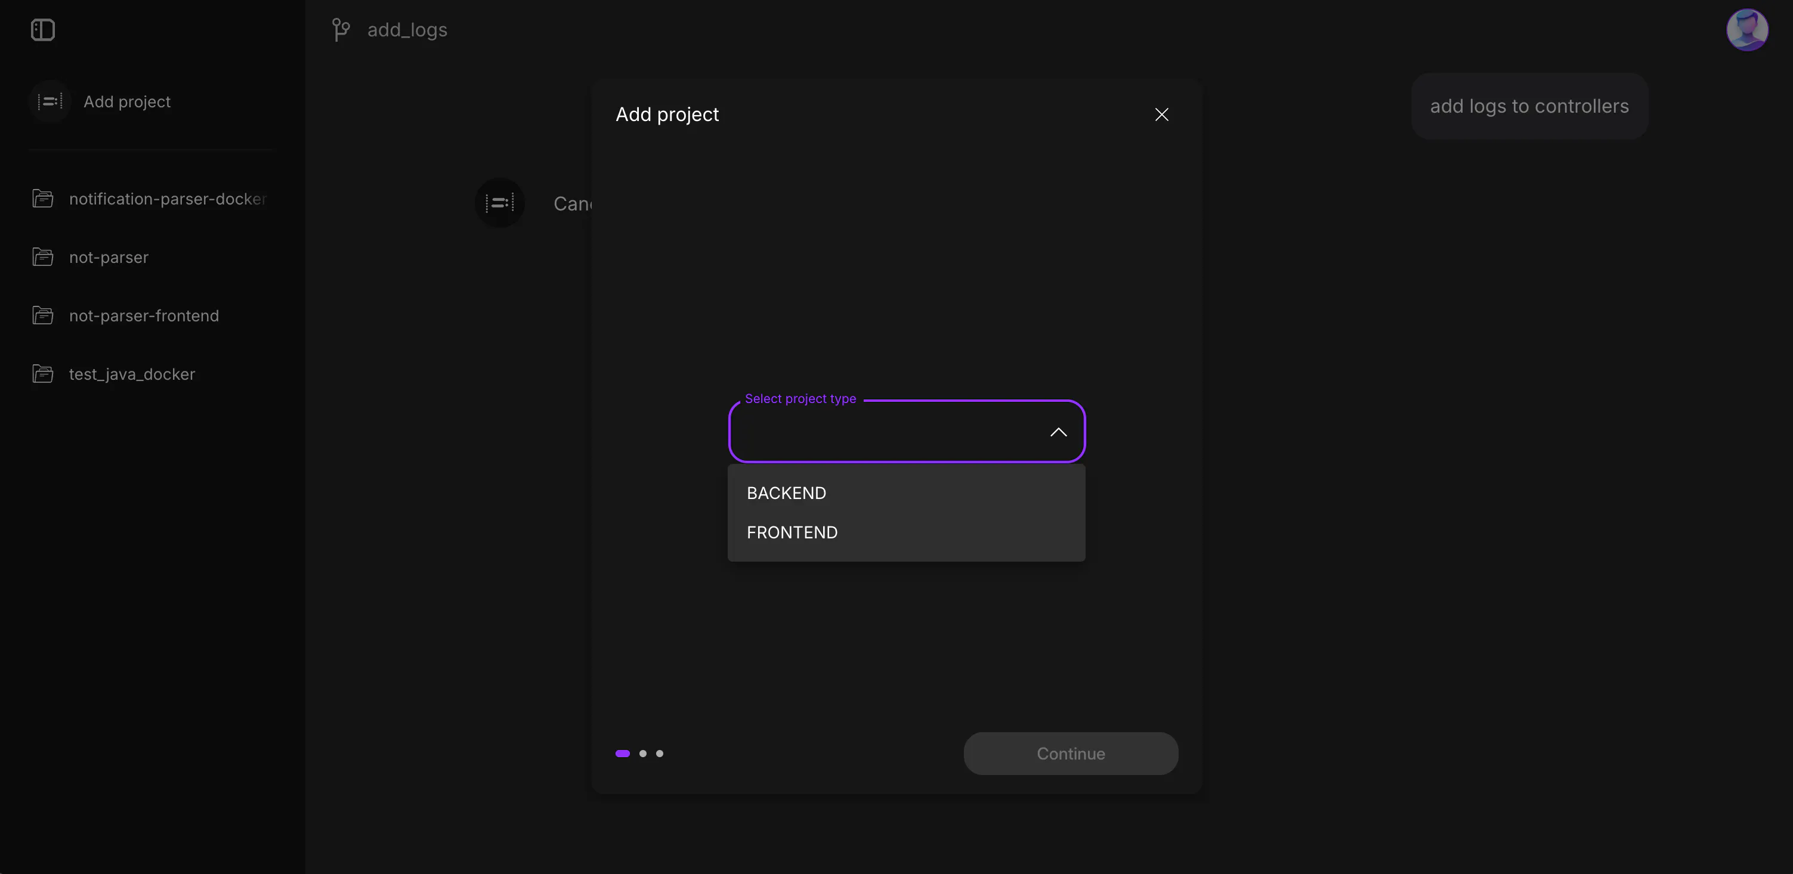
Task: Choose FRONTEND from the dropdown list
Action: click(x=906, y=532)
